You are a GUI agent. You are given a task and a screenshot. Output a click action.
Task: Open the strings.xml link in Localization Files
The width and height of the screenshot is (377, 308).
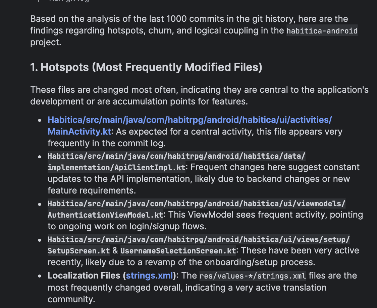(x=150, y=276)
